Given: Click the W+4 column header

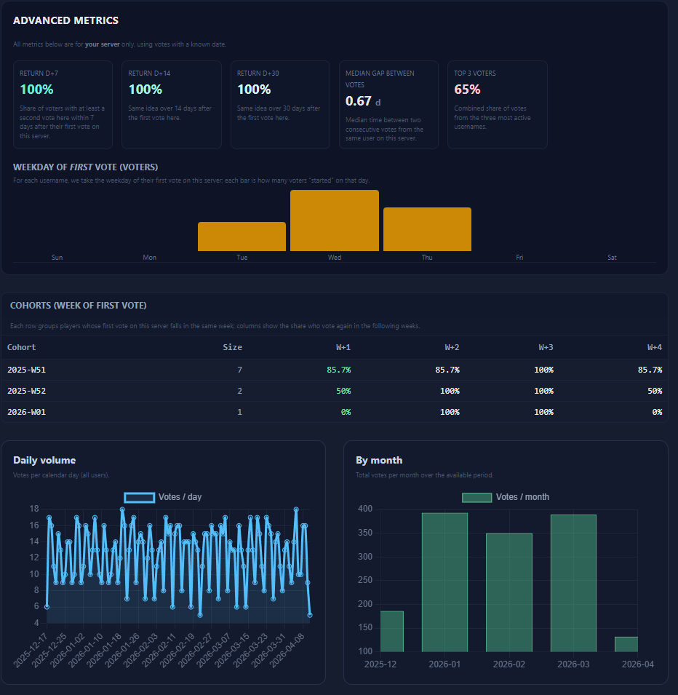Looking at the screenshot, I should coord(654,347).
